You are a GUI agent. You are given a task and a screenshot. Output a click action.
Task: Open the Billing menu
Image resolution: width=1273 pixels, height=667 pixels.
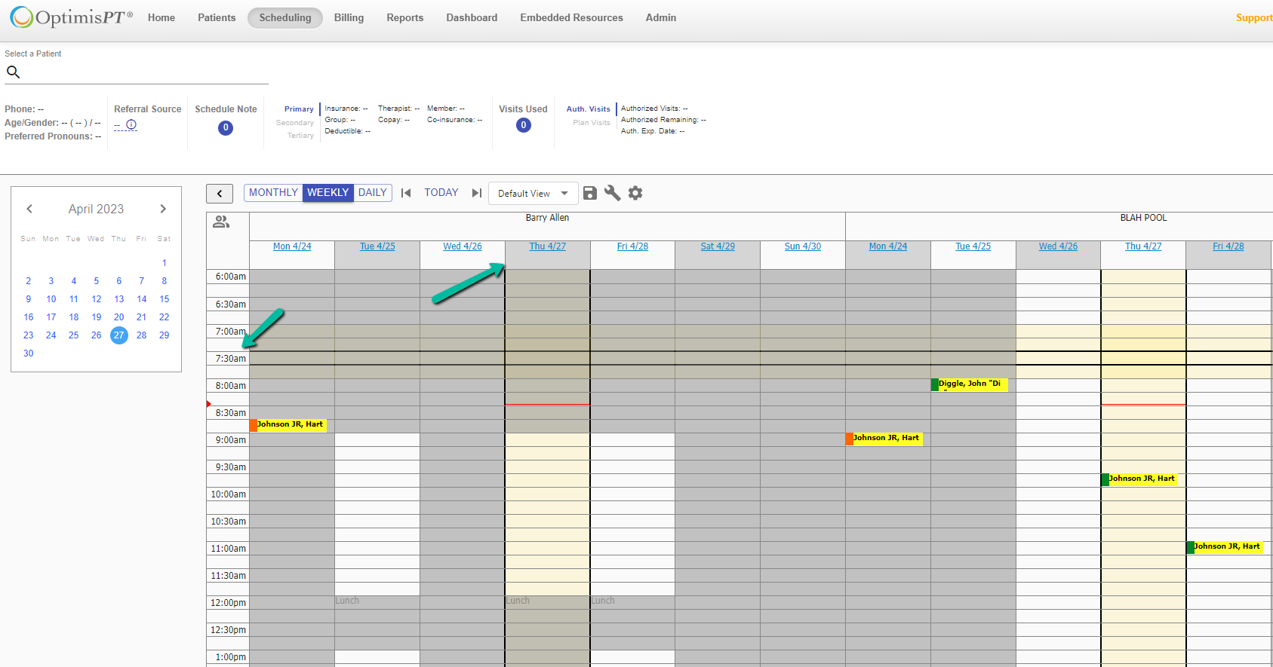(x=349, y=17)
